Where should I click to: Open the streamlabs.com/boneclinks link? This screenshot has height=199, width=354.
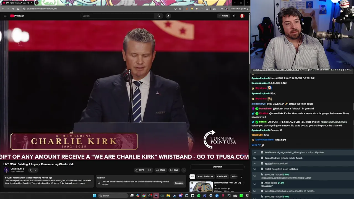[276, 70]
